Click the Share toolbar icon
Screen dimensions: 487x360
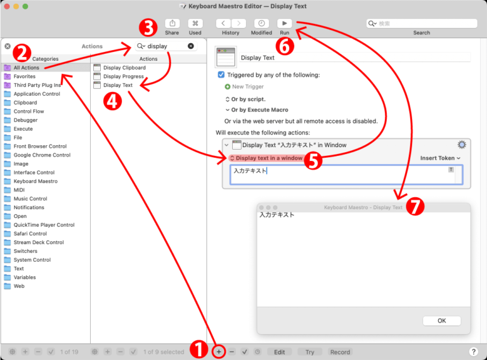[172, 23]
